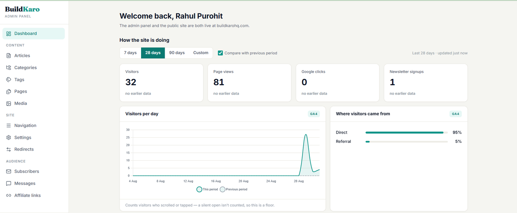This screenshot has width=517, height=213.
Task: Click the Articles document icon
Action: [x=8, y=56]
